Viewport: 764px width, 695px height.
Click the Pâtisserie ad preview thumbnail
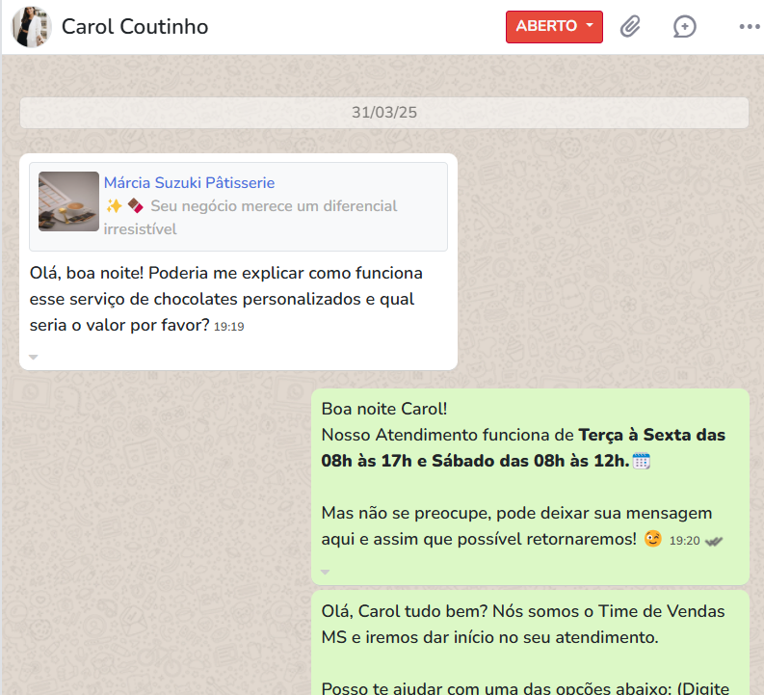click(x=68, y=201)
